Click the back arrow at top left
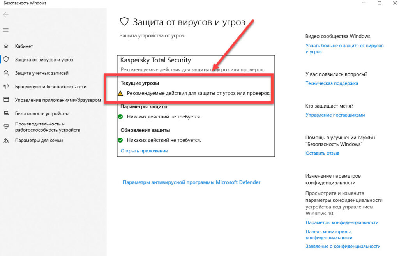399x256 pixels. tap(6, 15)
